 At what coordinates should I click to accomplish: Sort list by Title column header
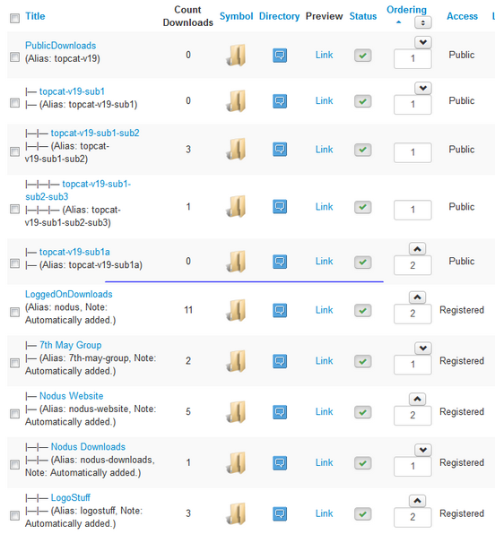click(35, 16)
